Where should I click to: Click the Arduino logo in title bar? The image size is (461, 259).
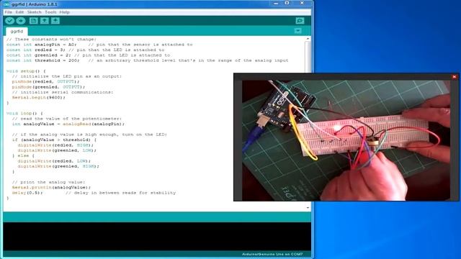tap(6, 4)
